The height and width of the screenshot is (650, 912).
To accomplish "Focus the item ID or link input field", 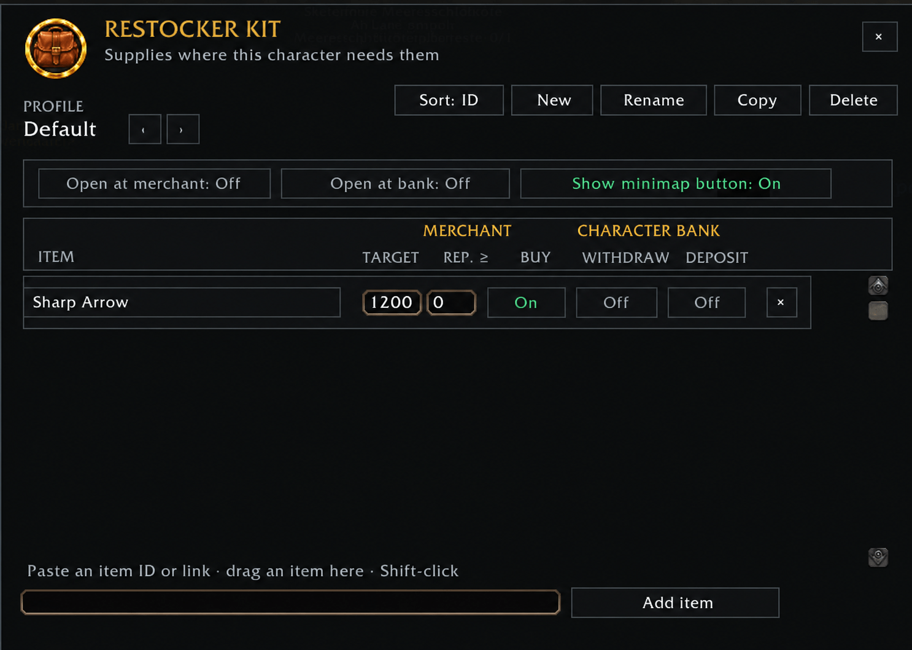I will point(290,602).
